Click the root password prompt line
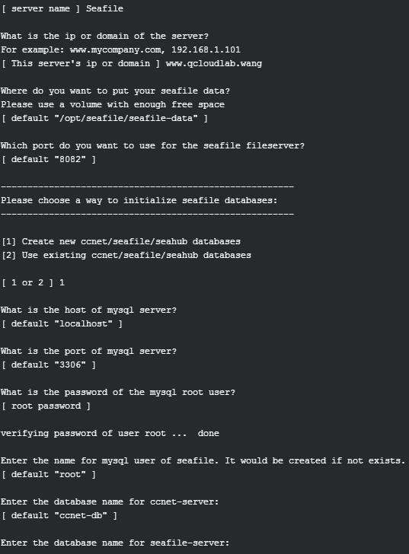The width and height of the screenshot is (409, 554). click(46, 406)
